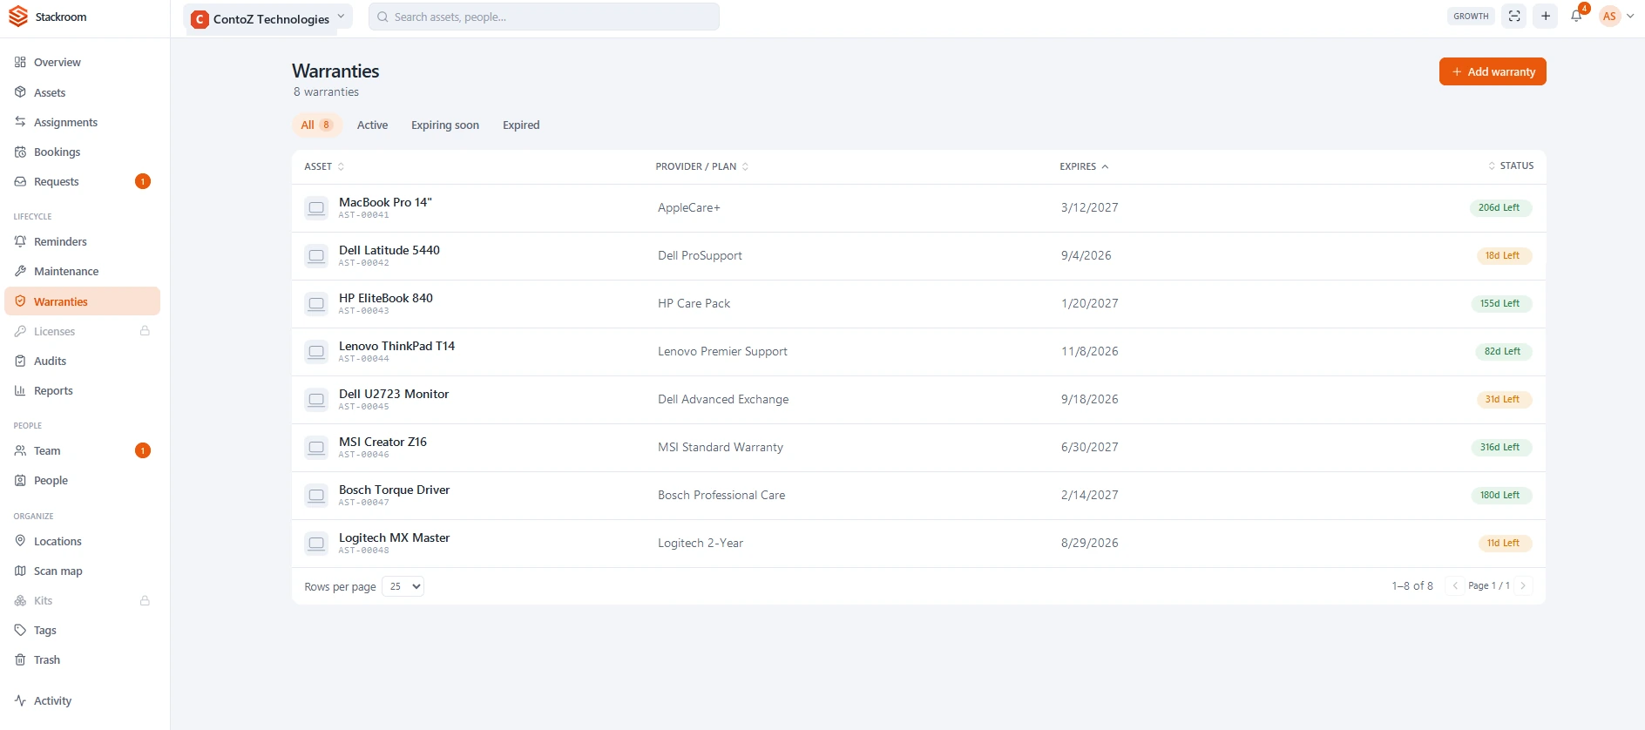Screen dimensions: 1645x730
Task: Click the Logitech MX Master row device icon
Action: pos(316,544)
